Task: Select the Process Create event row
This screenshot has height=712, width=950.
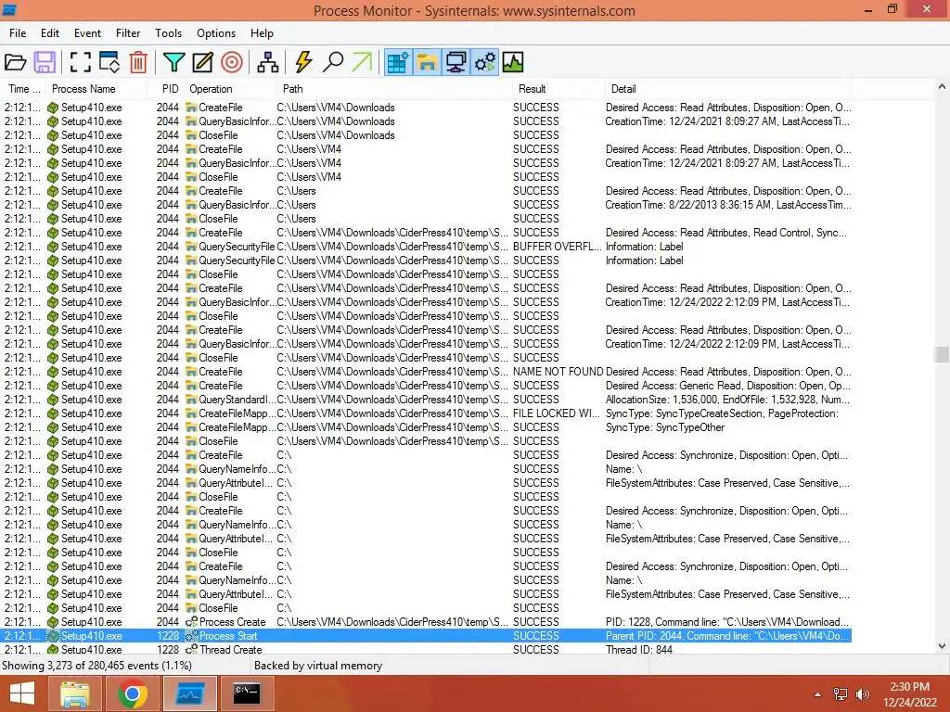Action: [426, 622]
